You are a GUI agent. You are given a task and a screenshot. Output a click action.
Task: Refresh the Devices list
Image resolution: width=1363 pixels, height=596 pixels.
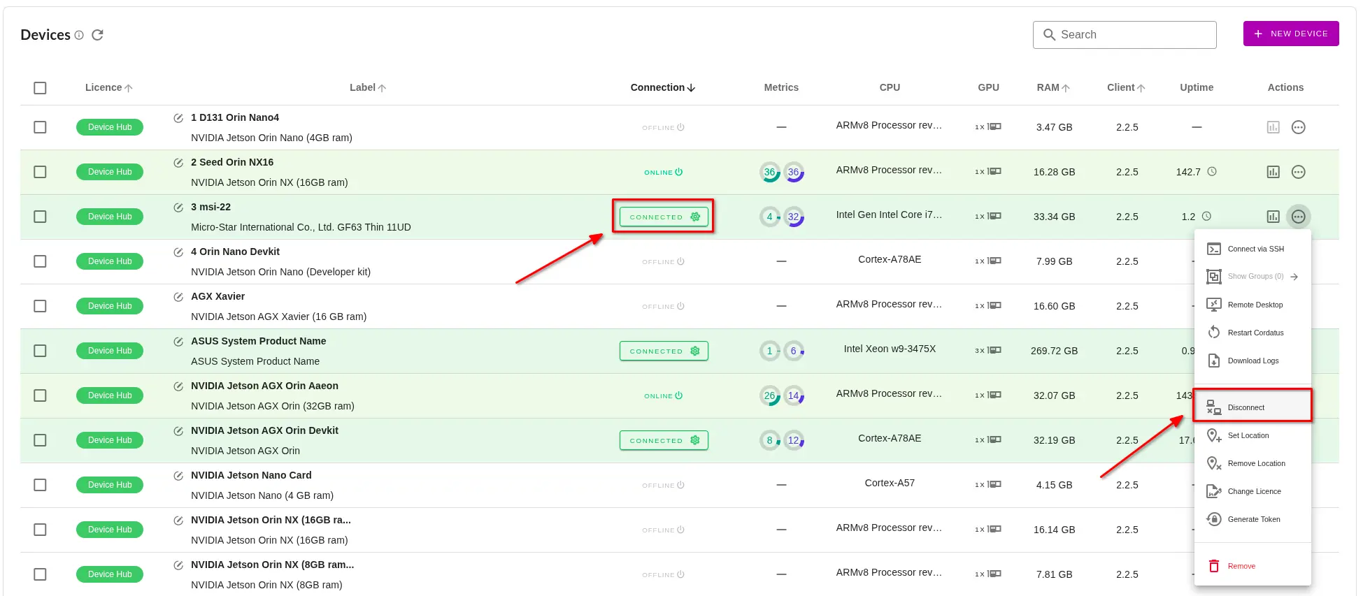click(x=97, y=35)
